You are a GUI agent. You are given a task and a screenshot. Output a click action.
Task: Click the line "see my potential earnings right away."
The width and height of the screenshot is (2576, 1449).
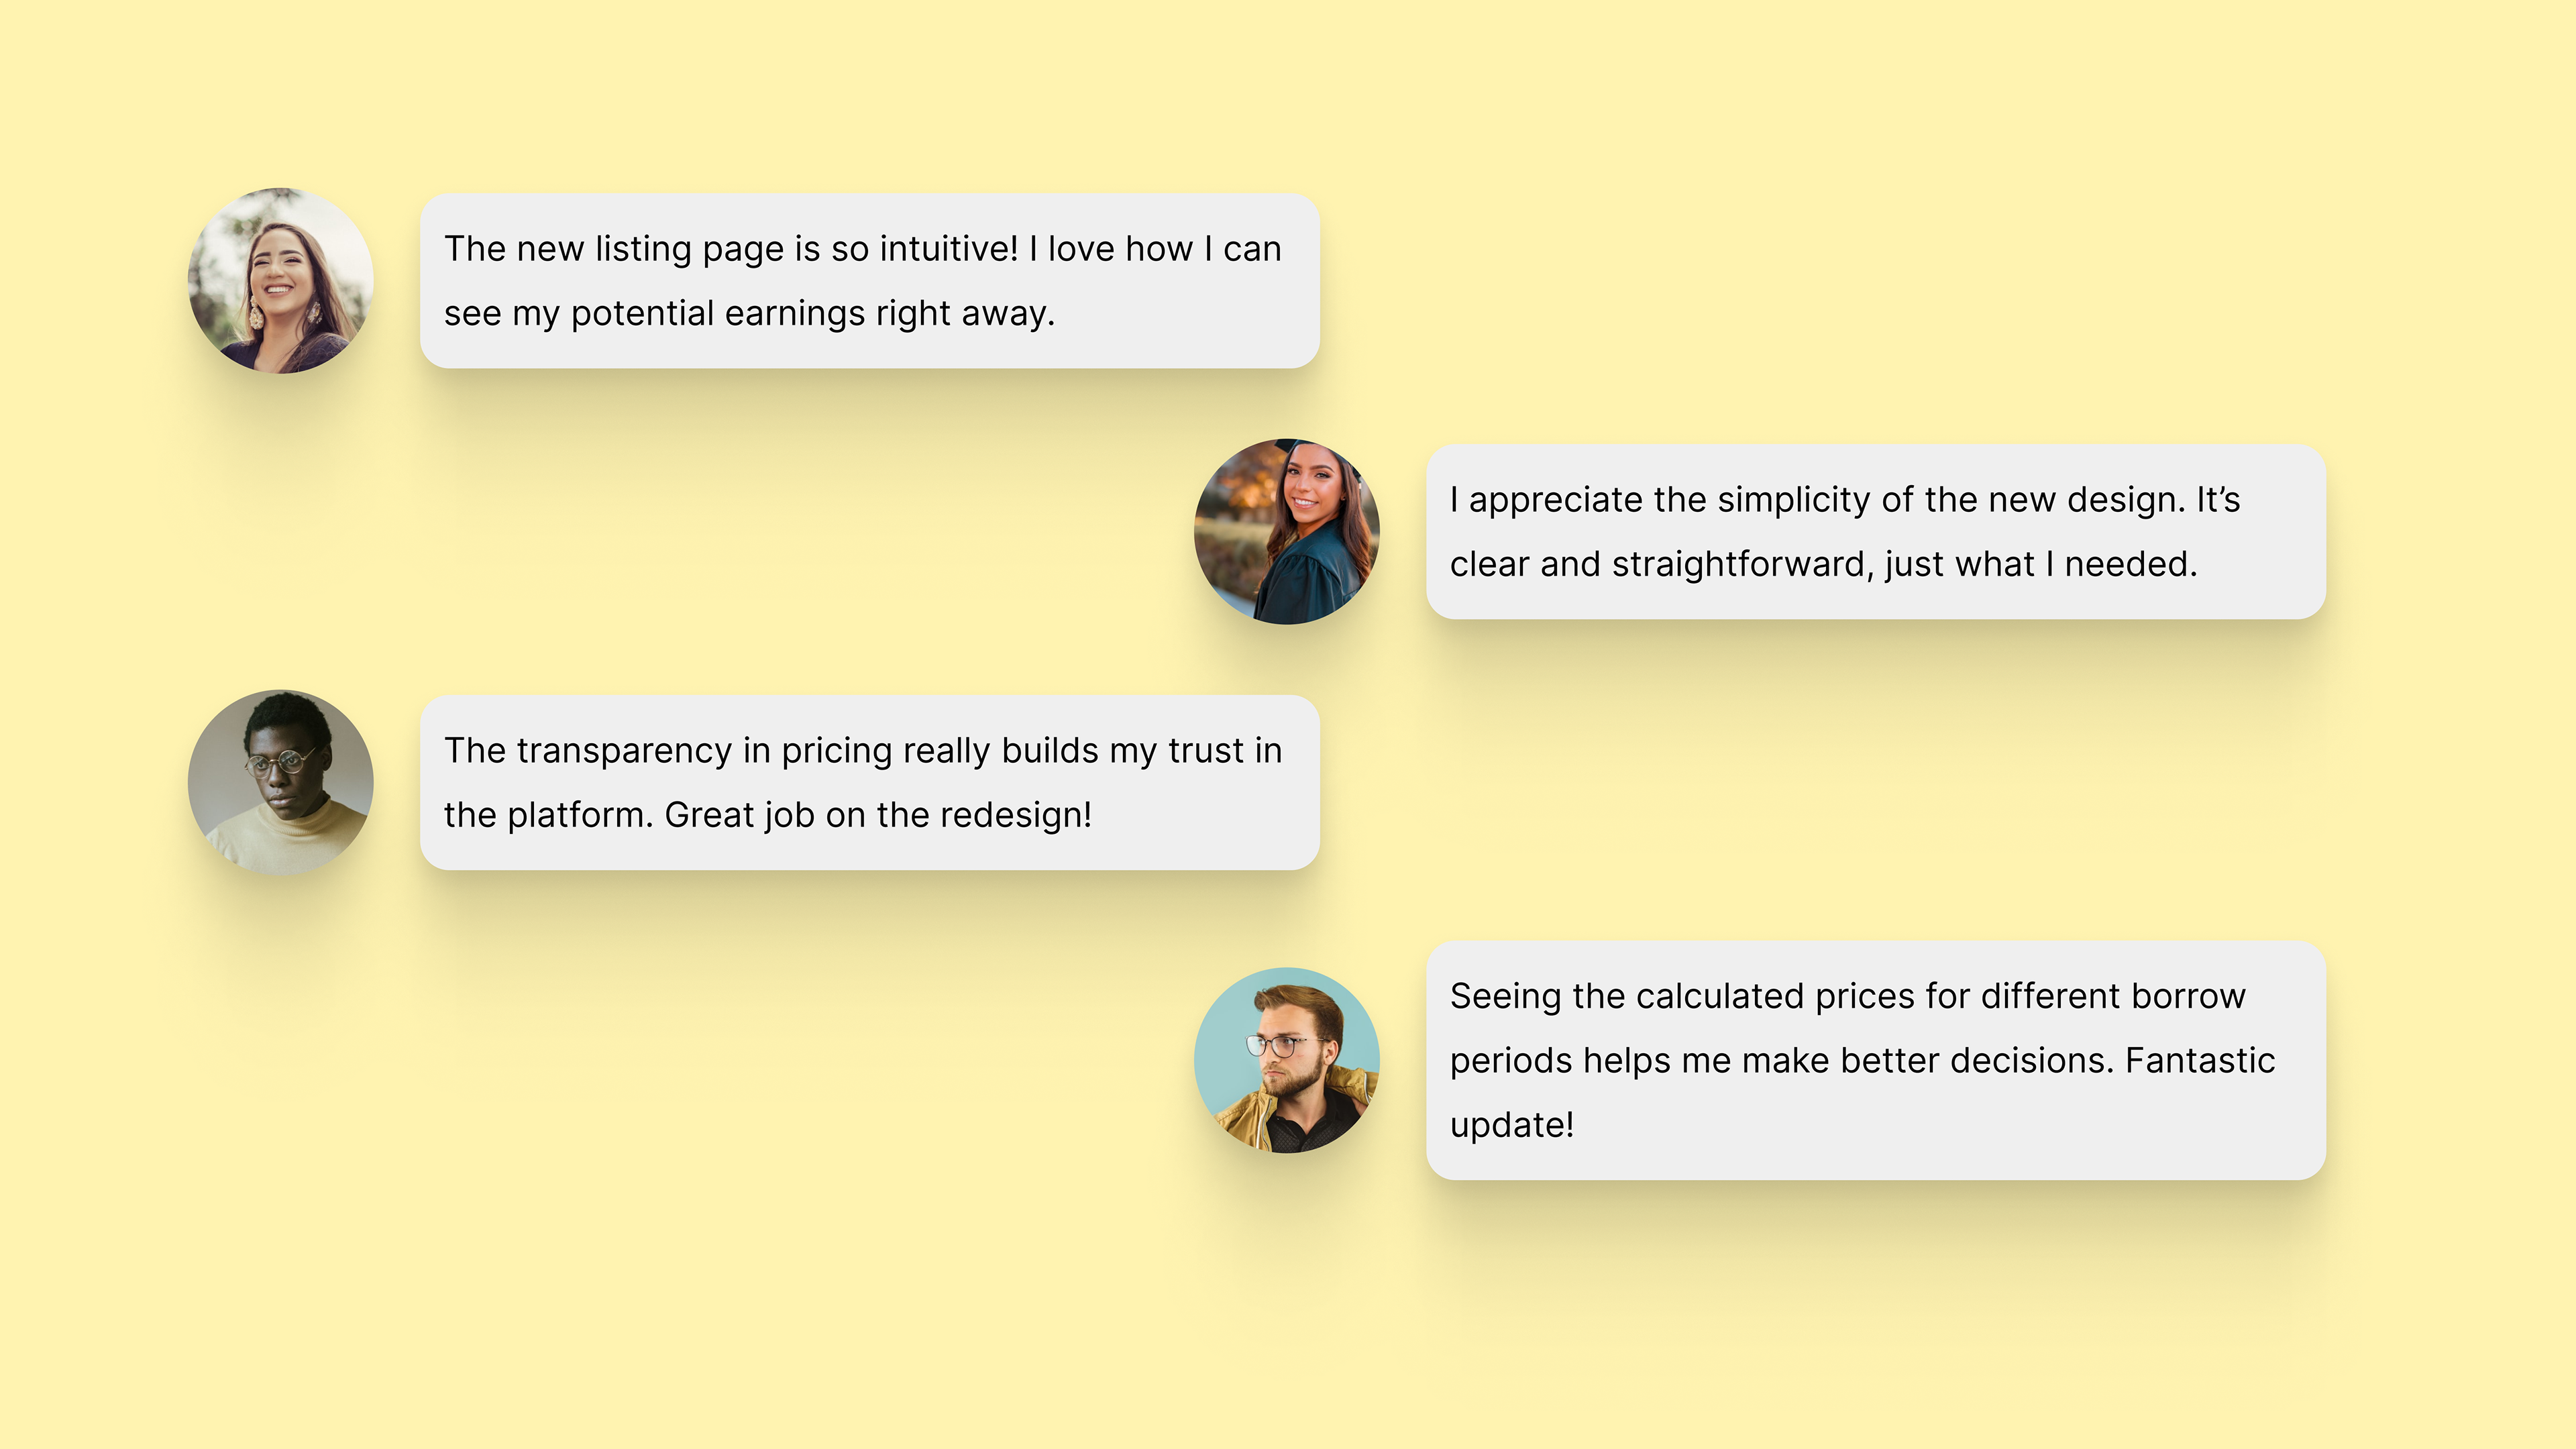[750, 314]
